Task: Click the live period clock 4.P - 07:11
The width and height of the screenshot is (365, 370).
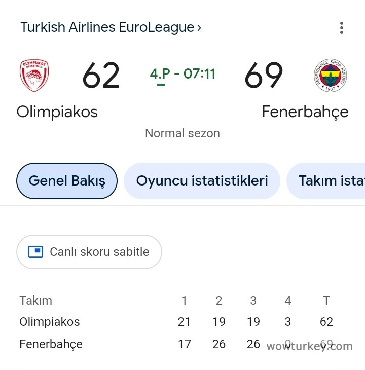Action: [182, 74]
